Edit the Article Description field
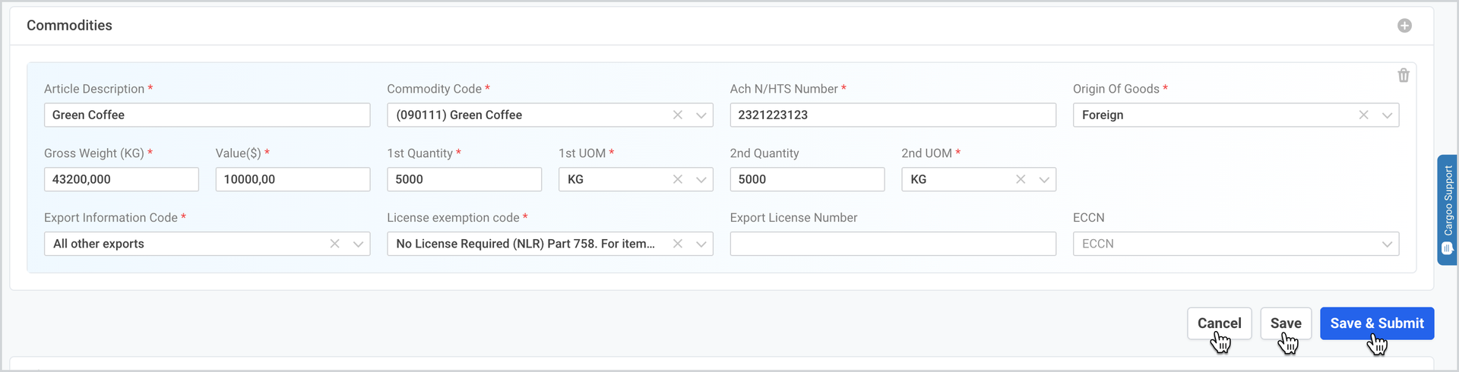 [207, 115]
